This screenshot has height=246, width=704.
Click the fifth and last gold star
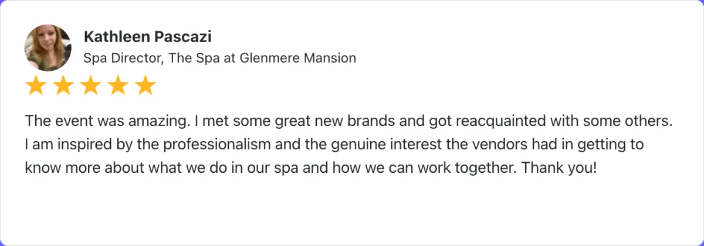(x=145, y=86)
